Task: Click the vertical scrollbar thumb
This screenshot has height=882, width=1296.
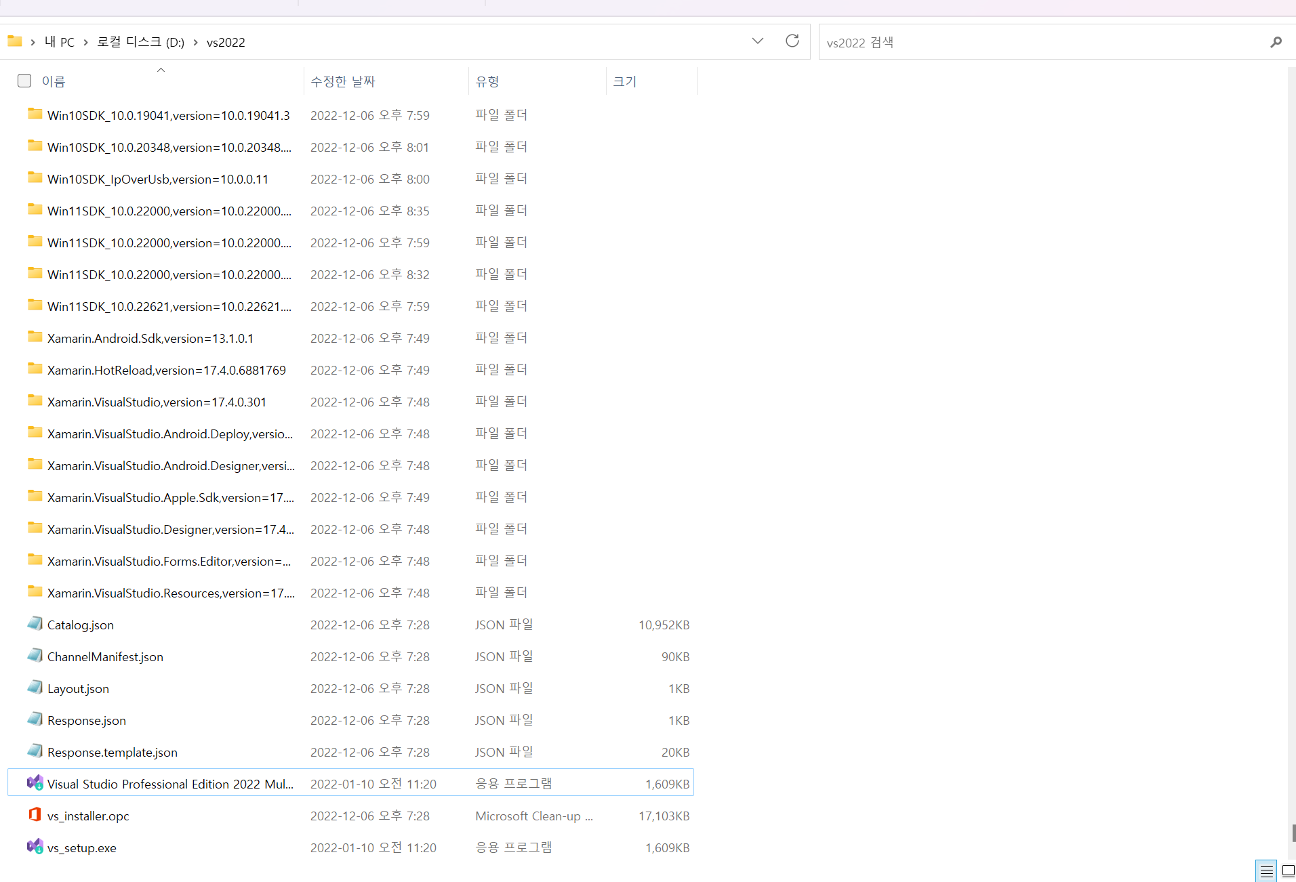Action: pos(1294,833)
